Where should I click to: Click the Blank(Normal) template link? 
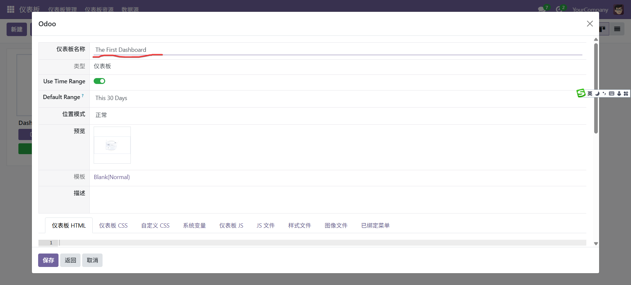[x=112, y=177]
